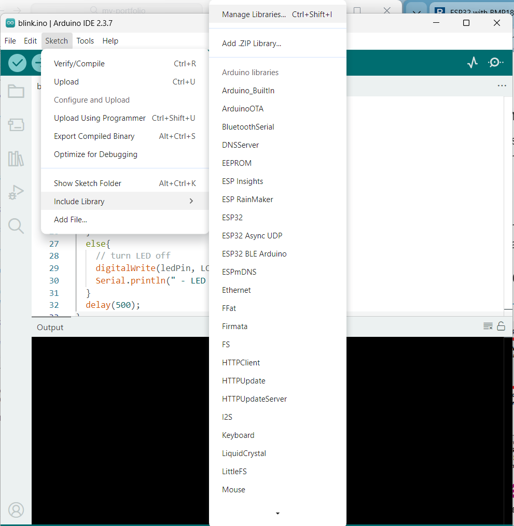Click the Verify checkmark toolbar button
The width and height of the screenshot is (514, 526).
coord(17,63)
